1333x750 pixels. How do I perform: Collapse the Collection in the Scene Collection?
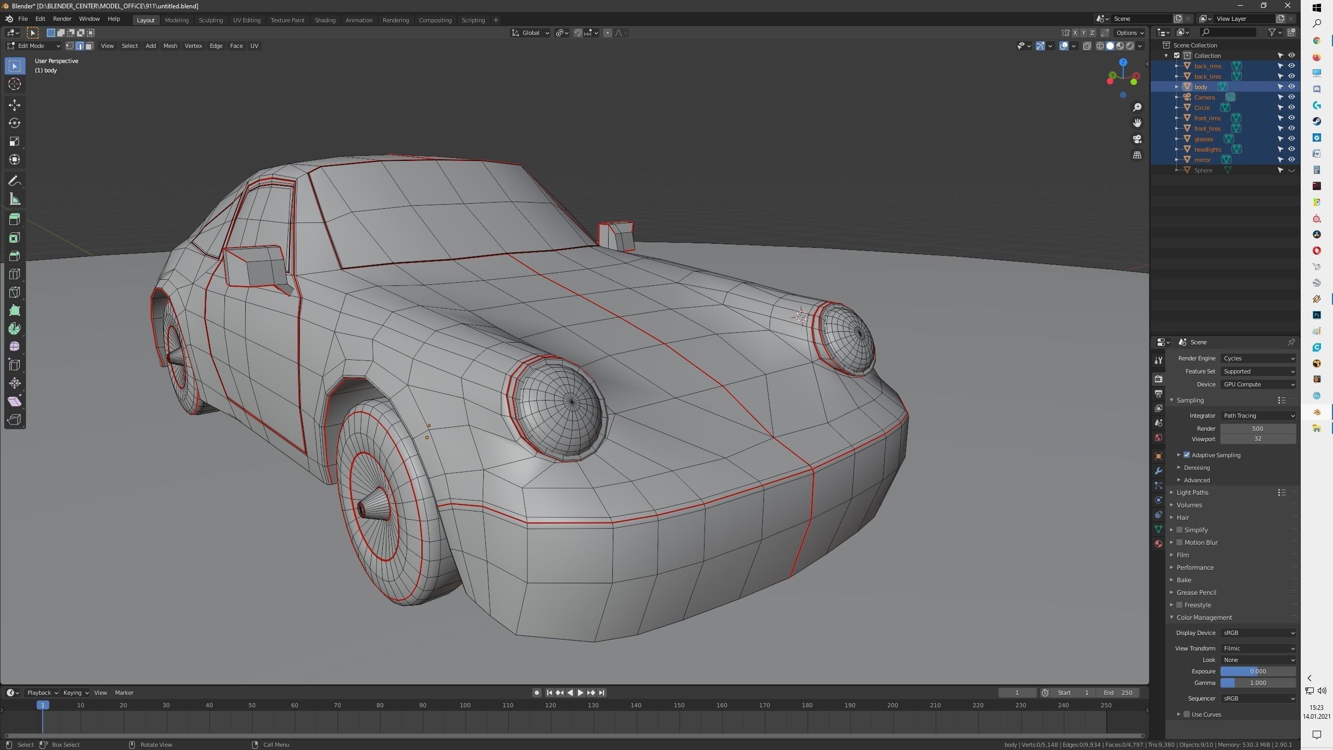tap(1166, 55)
